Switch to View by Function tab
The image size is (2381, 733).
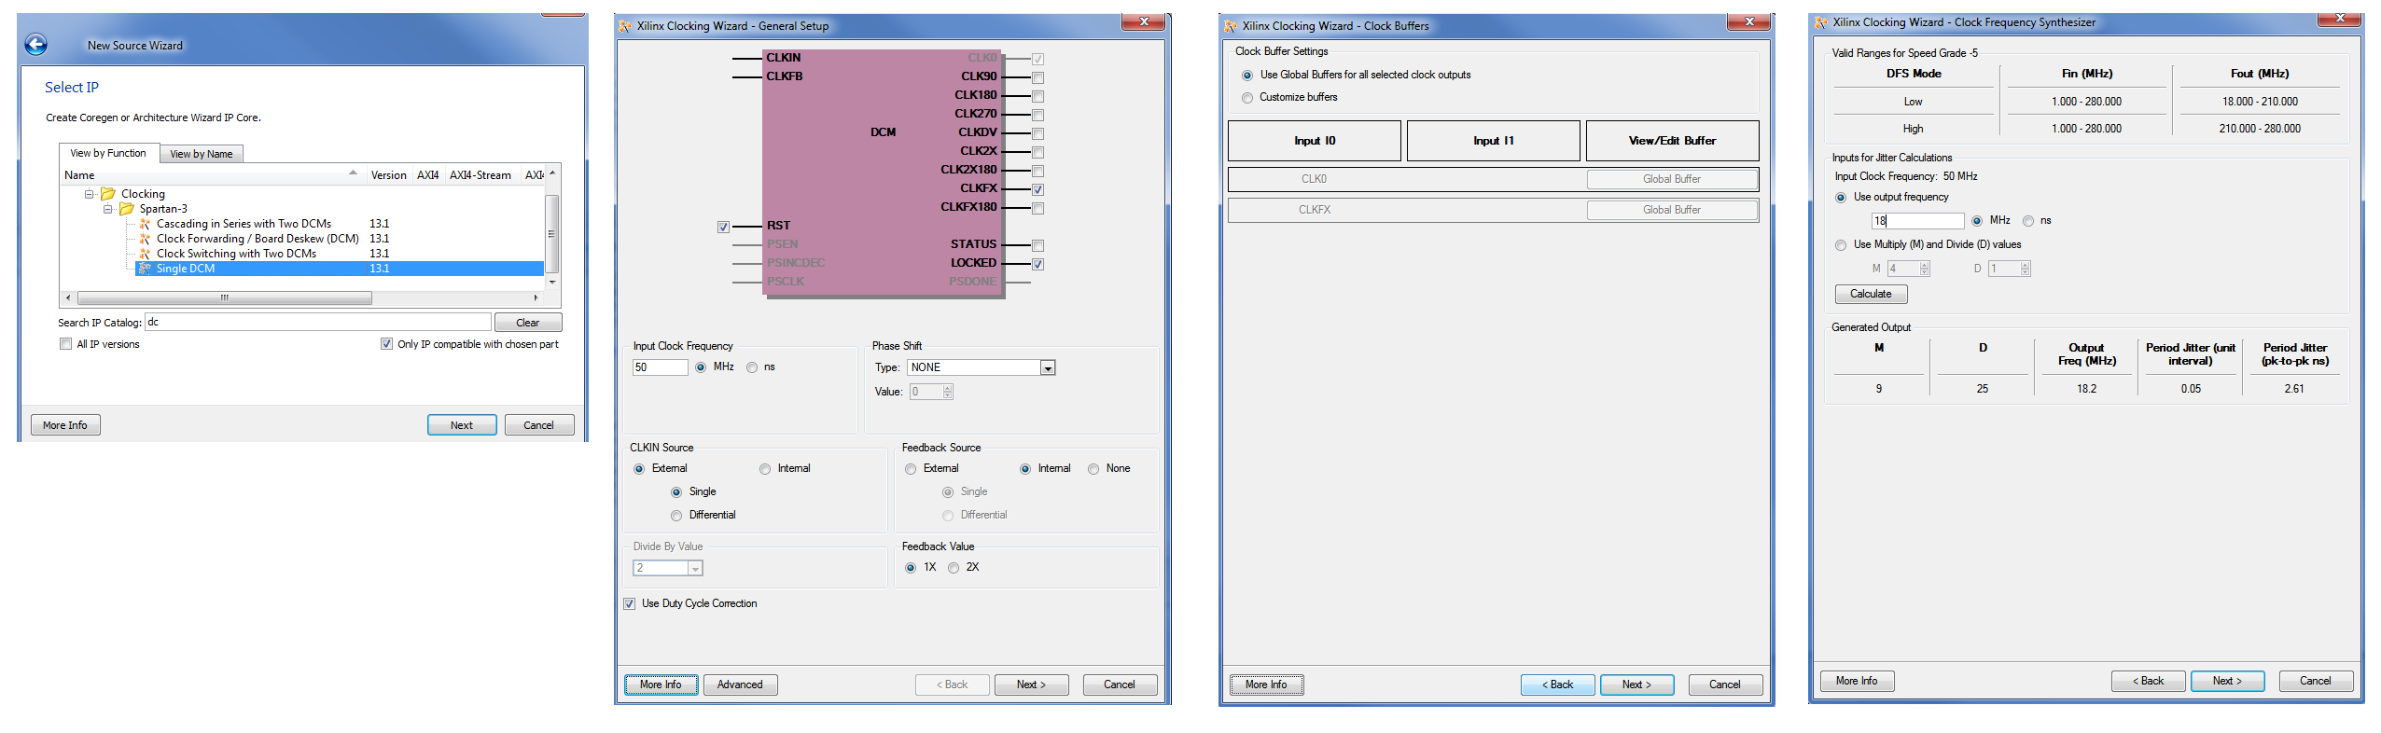(x=108, y=153)
